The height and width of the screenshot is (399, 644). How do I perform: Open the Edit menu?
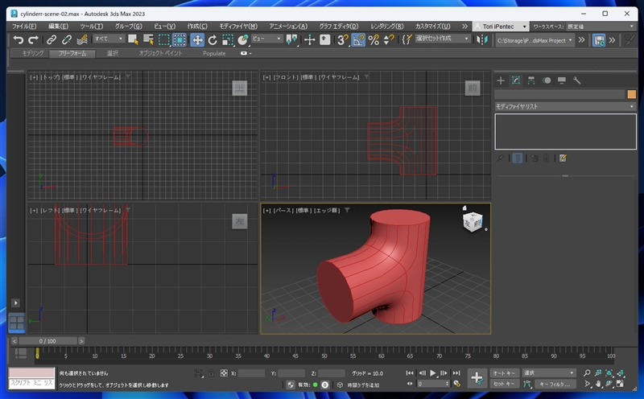click(x=58, y=27)
